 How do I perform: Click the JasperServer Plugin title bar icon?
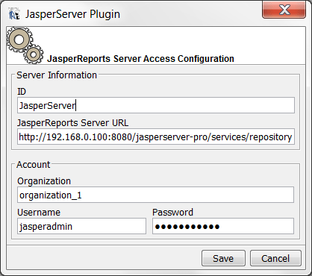point(13,14)
